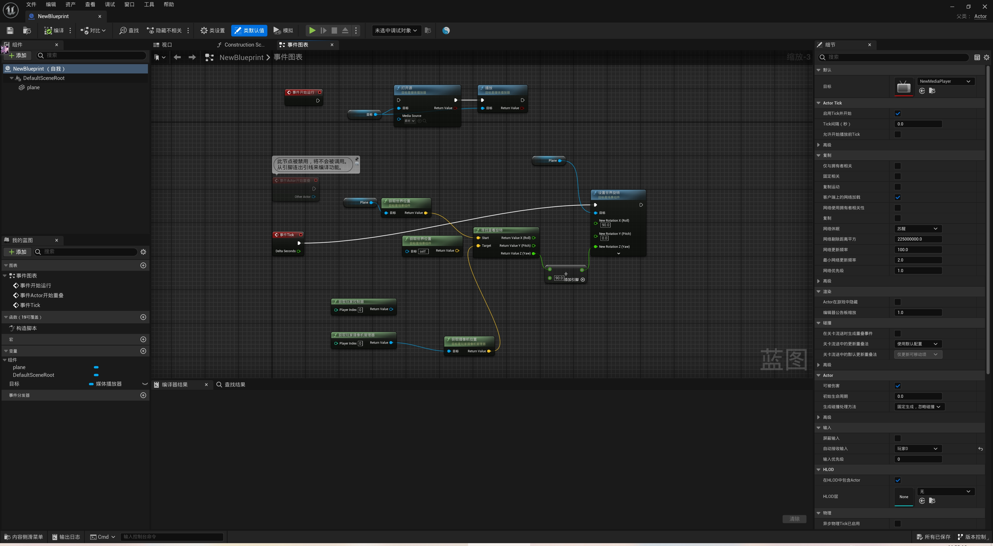This screenshot has height=546, width=993.
Task: Enable Actor在游戏中隐藏 checkbox
Action: (x=897, y=302)
